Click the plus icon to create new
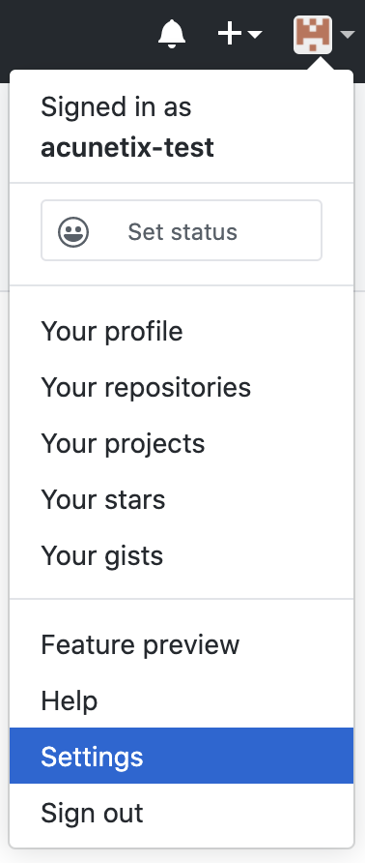 (x=230, y=34)
